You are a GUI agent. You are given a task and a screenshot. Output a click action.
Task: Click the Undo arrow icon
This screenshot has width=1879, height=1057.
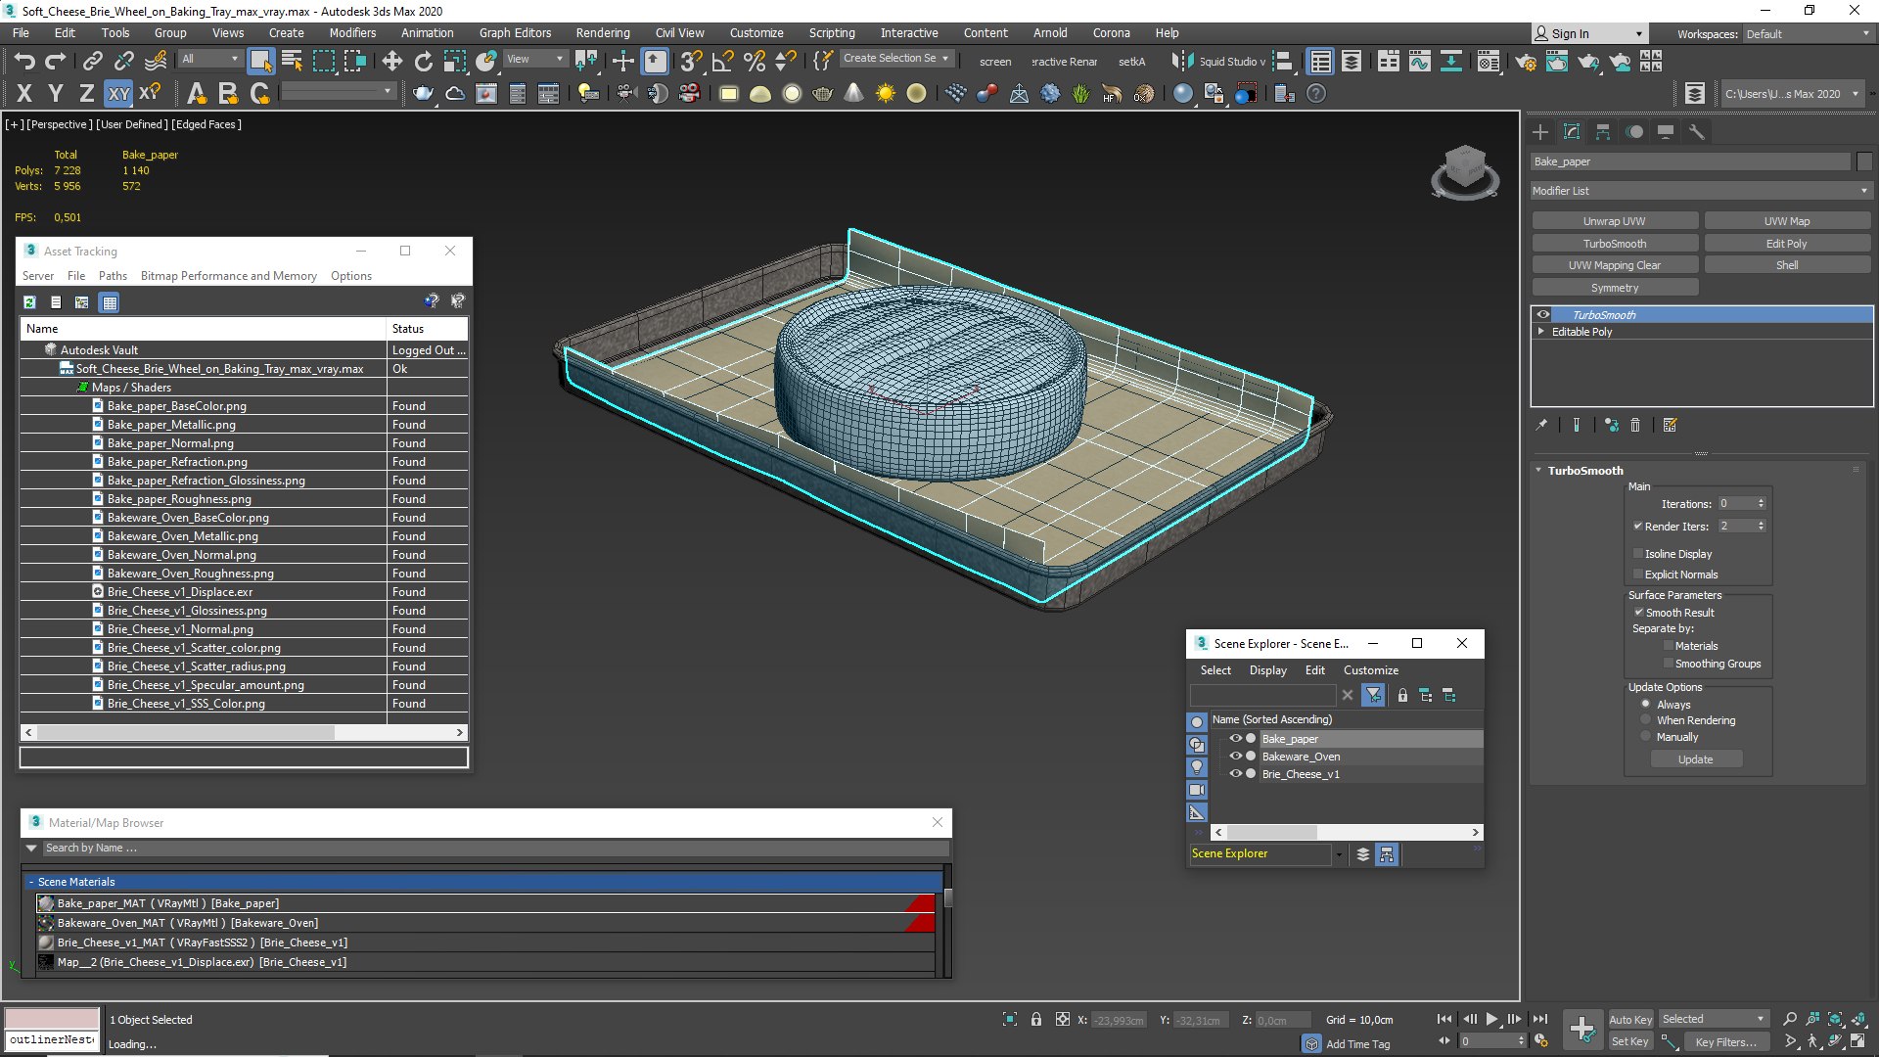coord(24,61)
